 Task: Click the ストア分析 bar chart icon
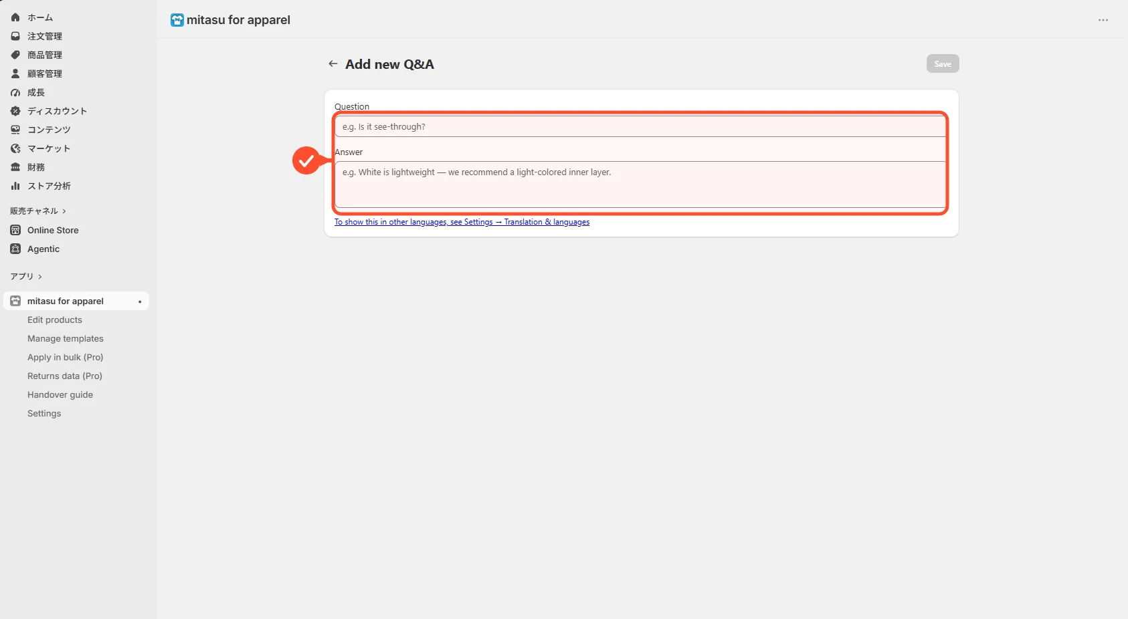[x=15, y=186]
